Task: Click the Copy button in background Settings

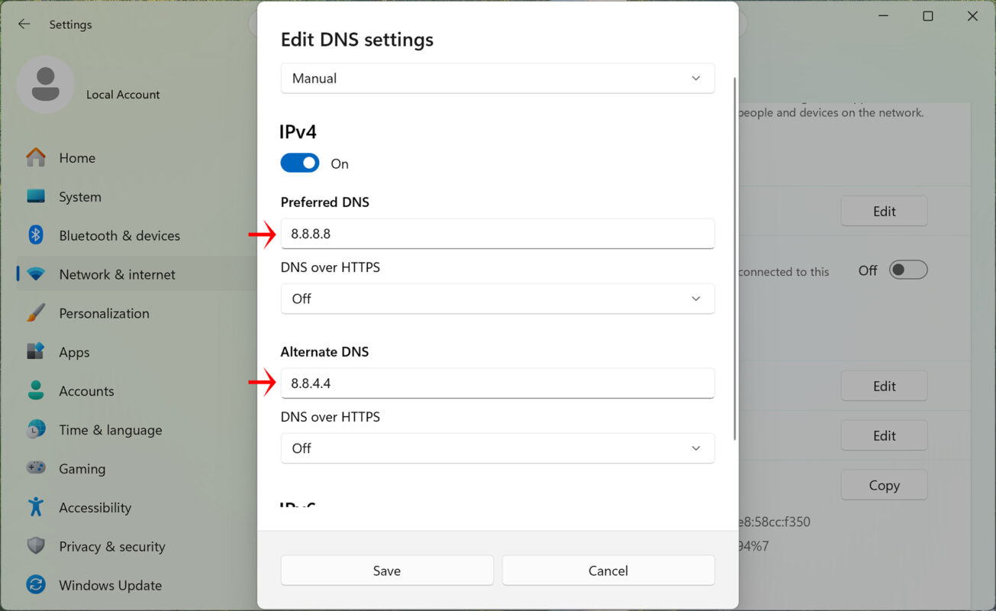Action: [884, 485]
